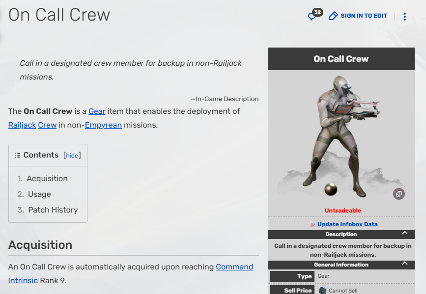The width and height of the screenshot is (426, 294).
Task: Open the comments bubble showing 32
Action: pos(313,16)
